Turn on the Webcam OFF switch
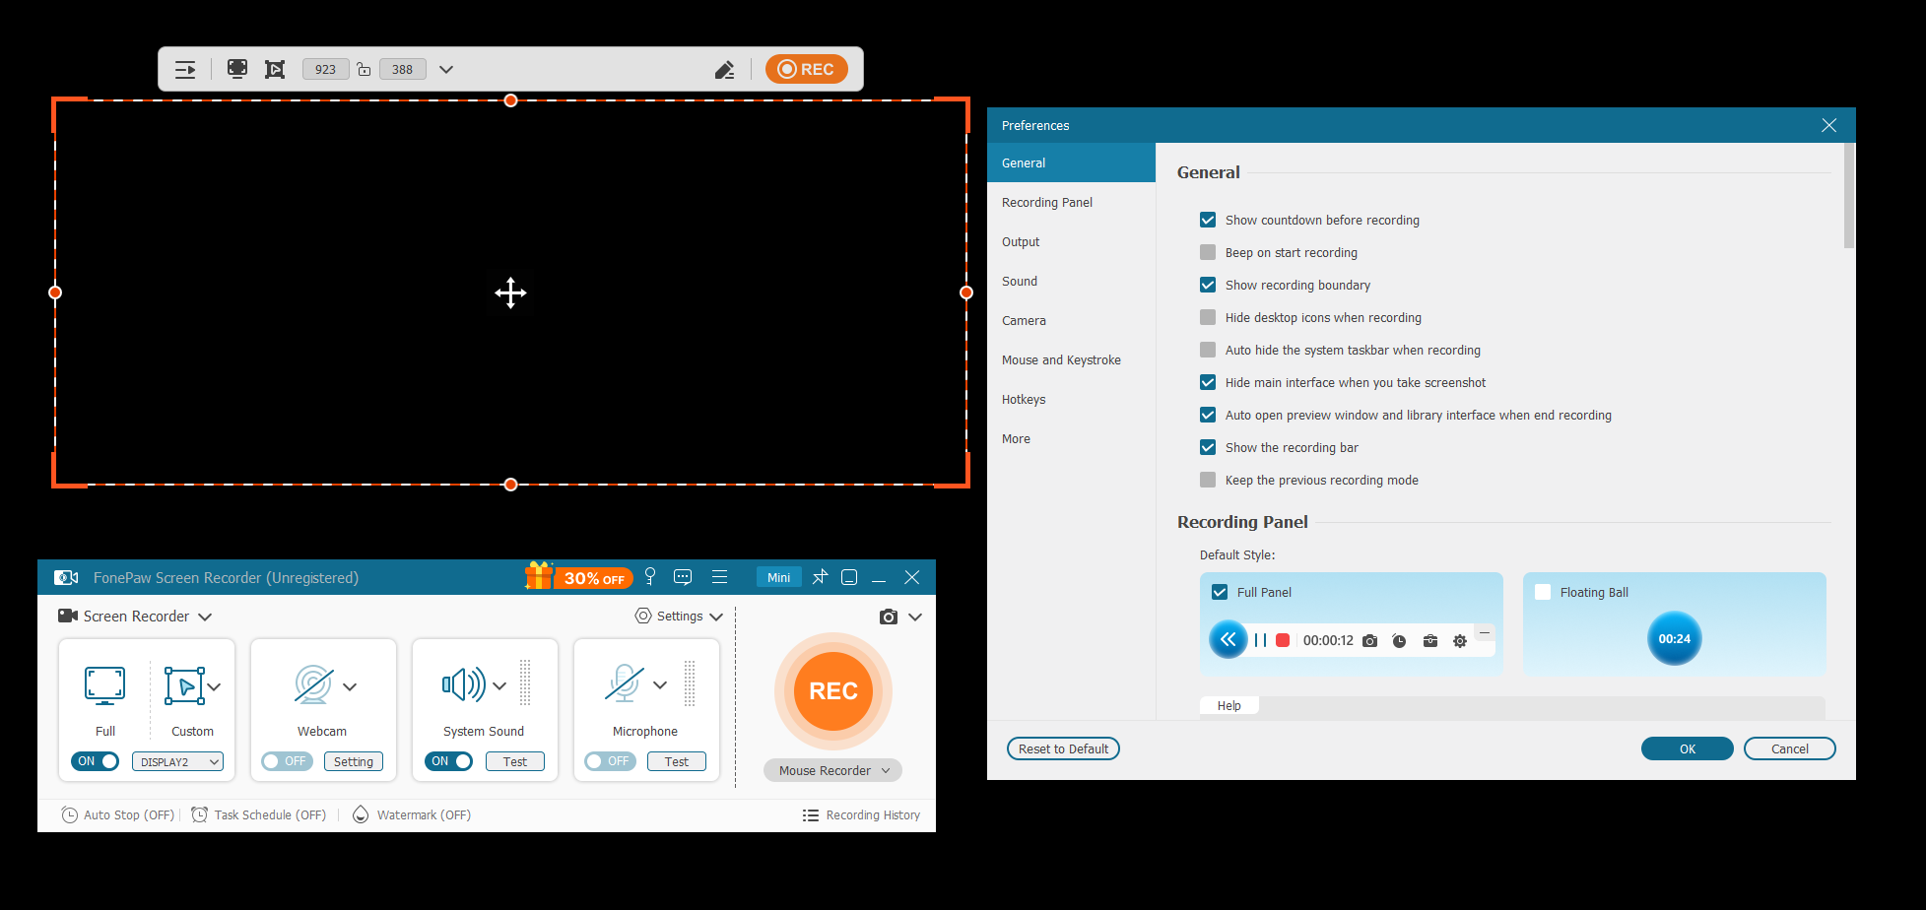 pyautogui.click(x=287, y=761)
